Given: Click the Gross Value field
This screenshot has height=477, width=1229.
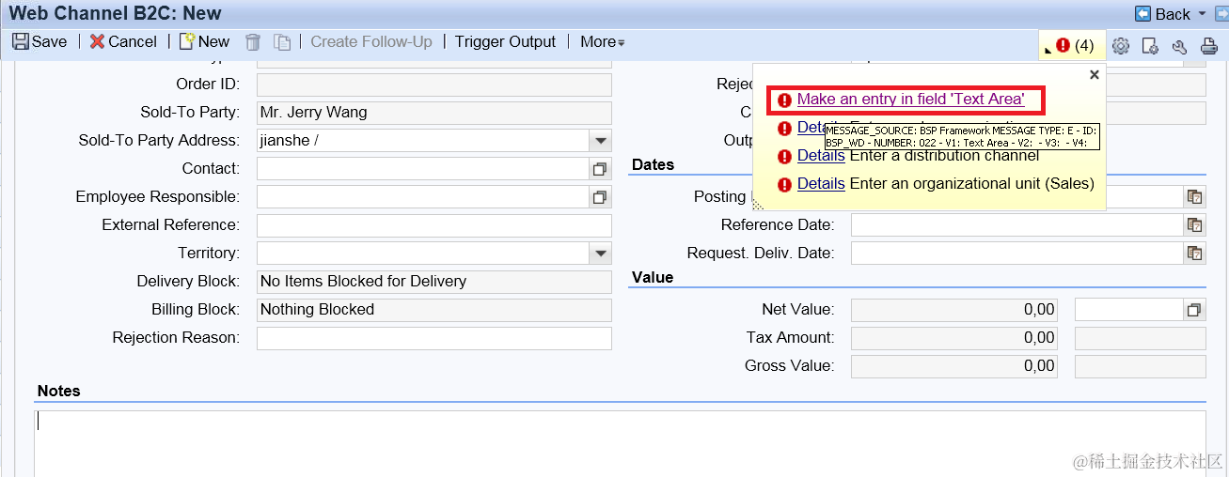Looking at the screenshot, I should click(954, 366).
